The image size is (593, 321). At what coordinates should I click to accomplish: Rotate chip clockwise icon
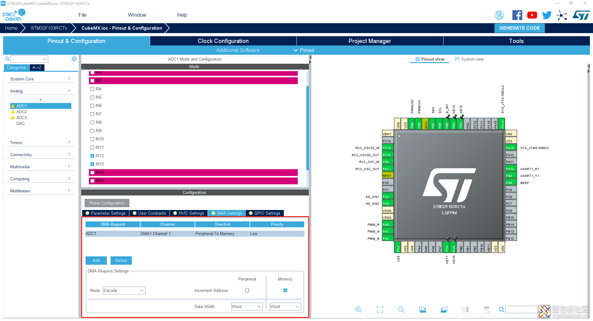click(x=423, y=310)
